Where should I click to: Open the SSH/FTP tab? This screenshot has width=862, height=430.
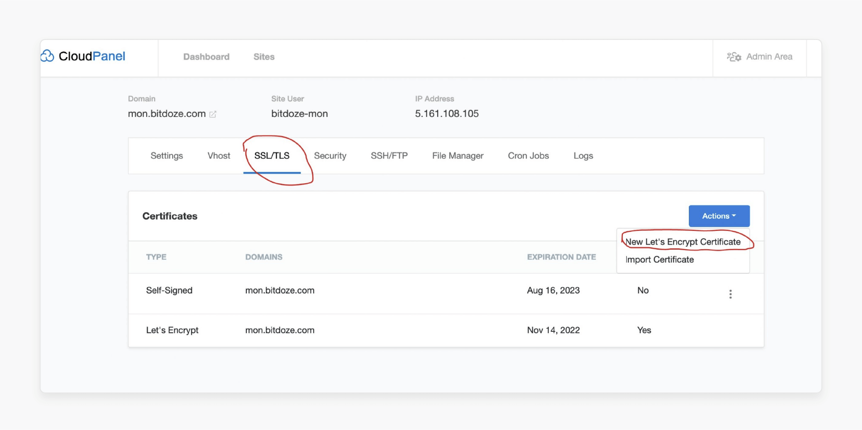[389, 156]
